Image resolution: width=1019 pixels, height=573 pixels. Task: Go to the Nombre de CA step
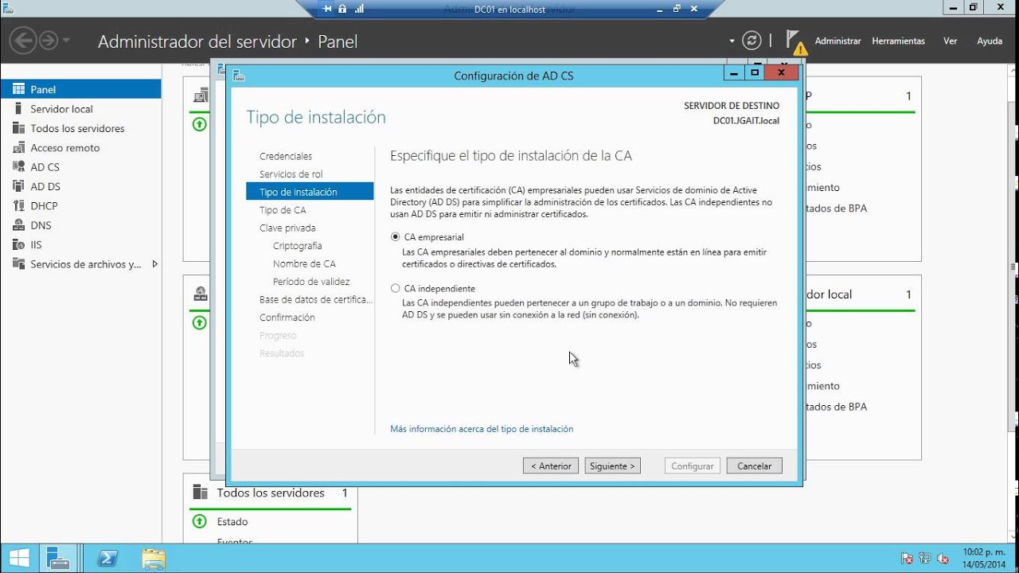(304, 263)
